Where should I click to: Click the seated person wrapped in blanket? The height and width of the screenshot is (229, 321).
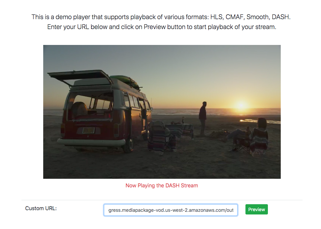tap(258, 137)
